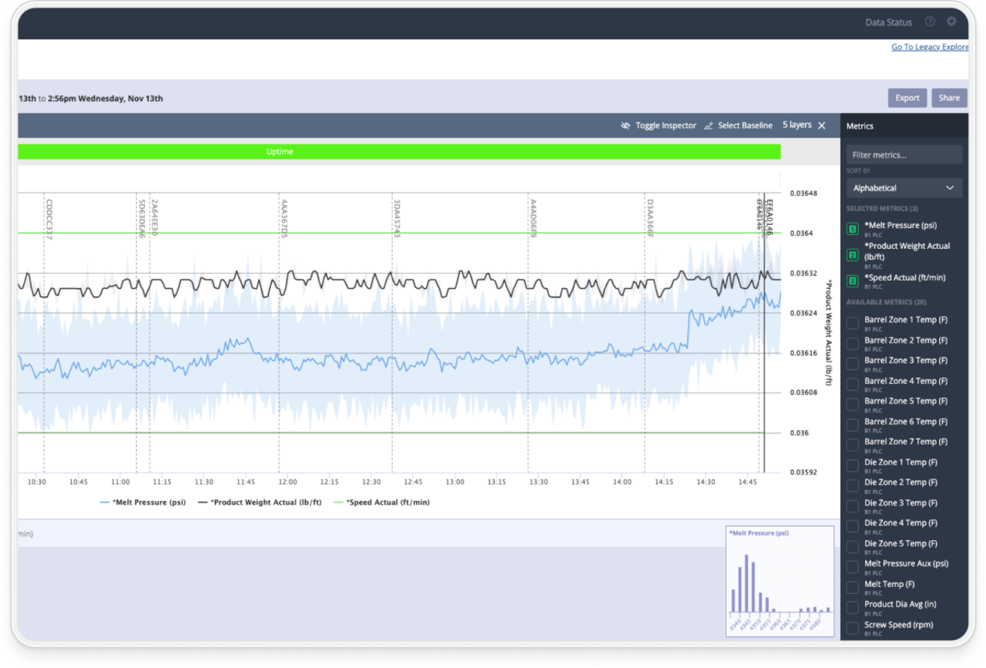Expand the Available Metrics section

[883, 301]
